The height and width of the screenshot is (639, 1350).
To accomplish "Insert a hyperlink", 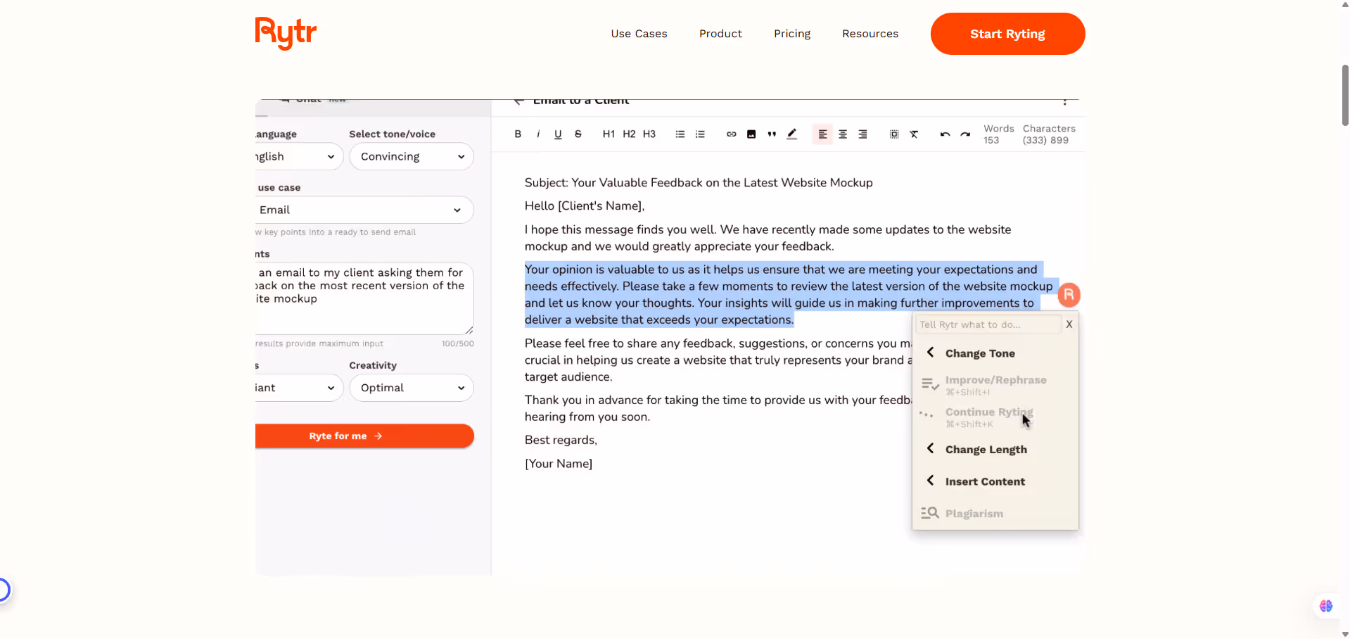I will (732, 134).
